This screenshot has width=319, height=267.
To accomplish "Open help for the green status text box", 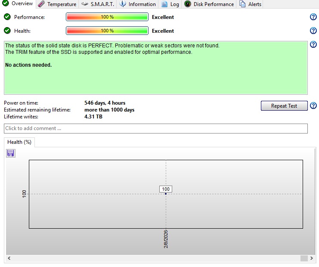I will (x=313, y=45).
